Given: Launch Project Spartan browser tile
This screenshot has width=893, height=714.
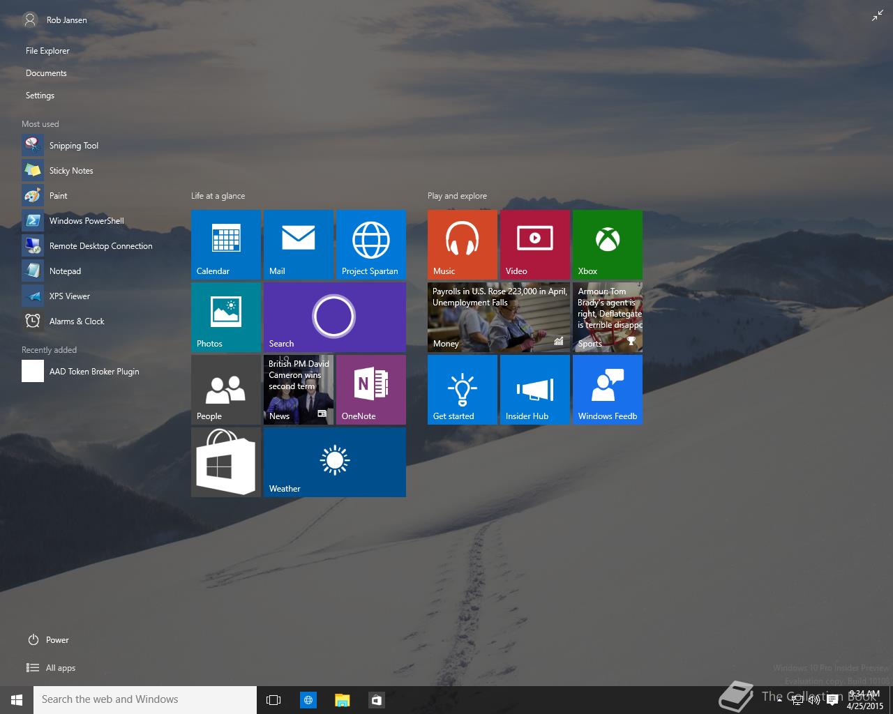Looking at the screenshot, I should click(x=371, y=245).
